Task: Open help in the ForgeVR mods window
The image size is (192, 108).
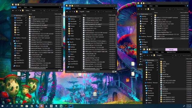Action: click(116, 8)
